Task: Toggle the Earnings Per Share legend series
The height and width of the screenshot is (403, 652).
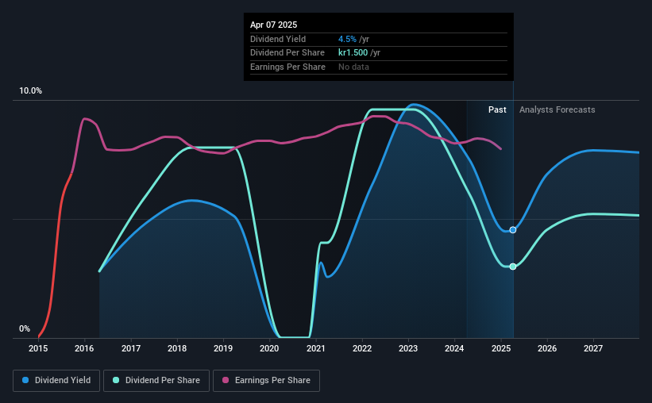Action: click(266, 381)
